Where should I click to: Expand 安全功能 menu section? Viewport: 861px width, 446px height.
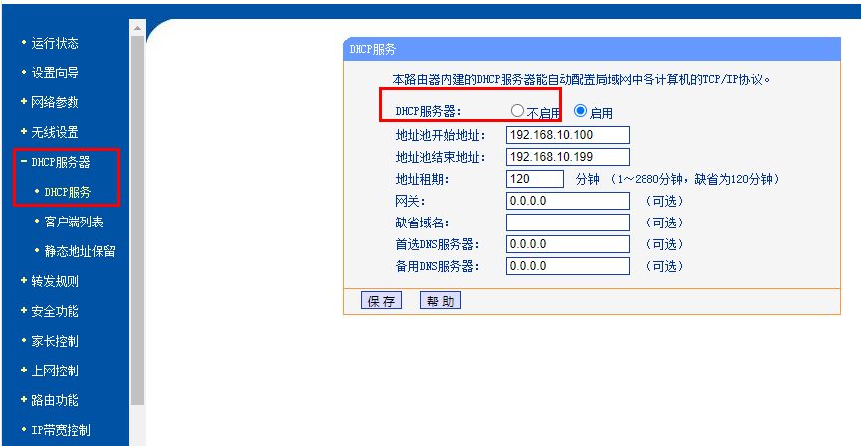click(55, 311)
